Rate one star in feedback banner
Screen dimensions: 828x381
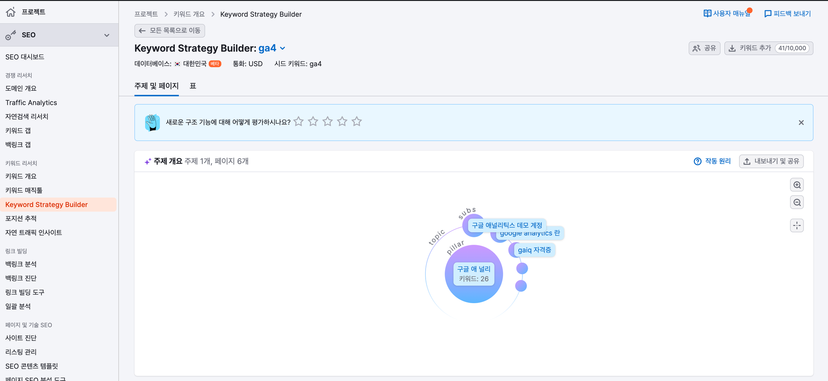point(298,122)
